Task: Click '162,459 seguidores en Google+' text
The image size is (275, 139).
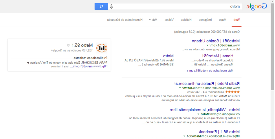Action: pos(72,51)
